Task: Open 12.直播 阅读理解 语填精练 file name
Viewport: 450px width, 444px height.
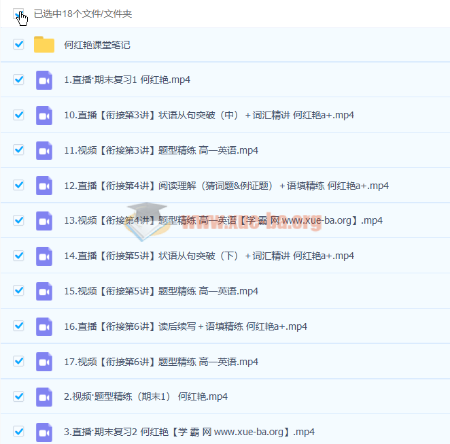Action: (226, 186)
